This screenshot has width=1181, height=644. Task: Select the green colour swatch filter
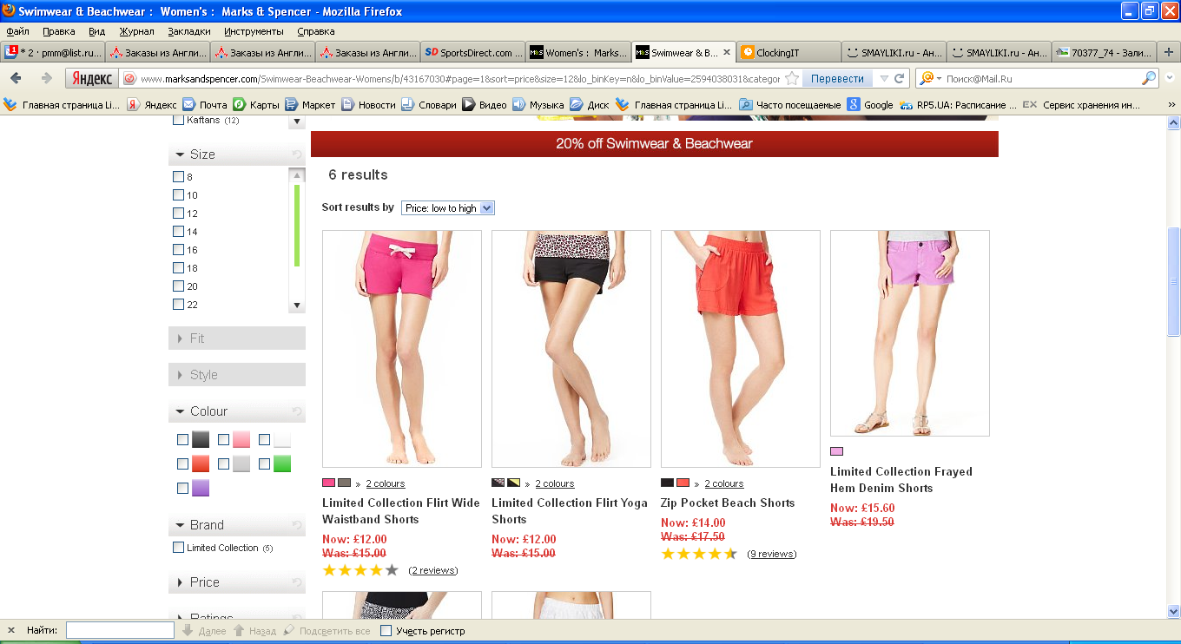[x=282, y=463]
